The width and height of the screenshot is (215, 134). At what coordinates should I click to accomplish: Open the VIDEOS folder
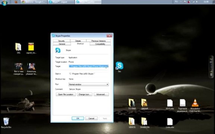pyautogui.click(x=132, y=123)
